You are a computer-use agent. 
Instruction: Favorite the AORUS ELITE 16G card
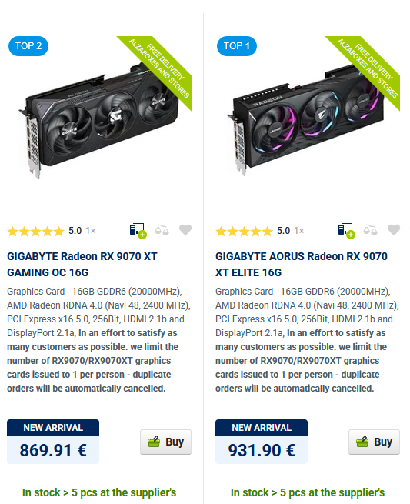[394, 230]
